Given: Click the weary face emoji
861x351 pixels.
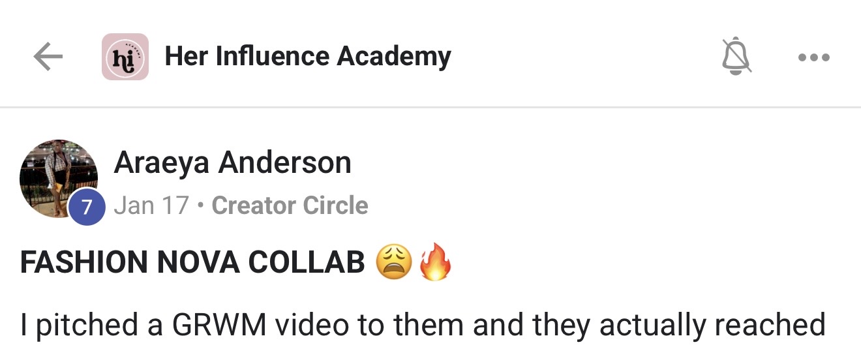Looking at the screenshot, I should click(x=393, y=262).
